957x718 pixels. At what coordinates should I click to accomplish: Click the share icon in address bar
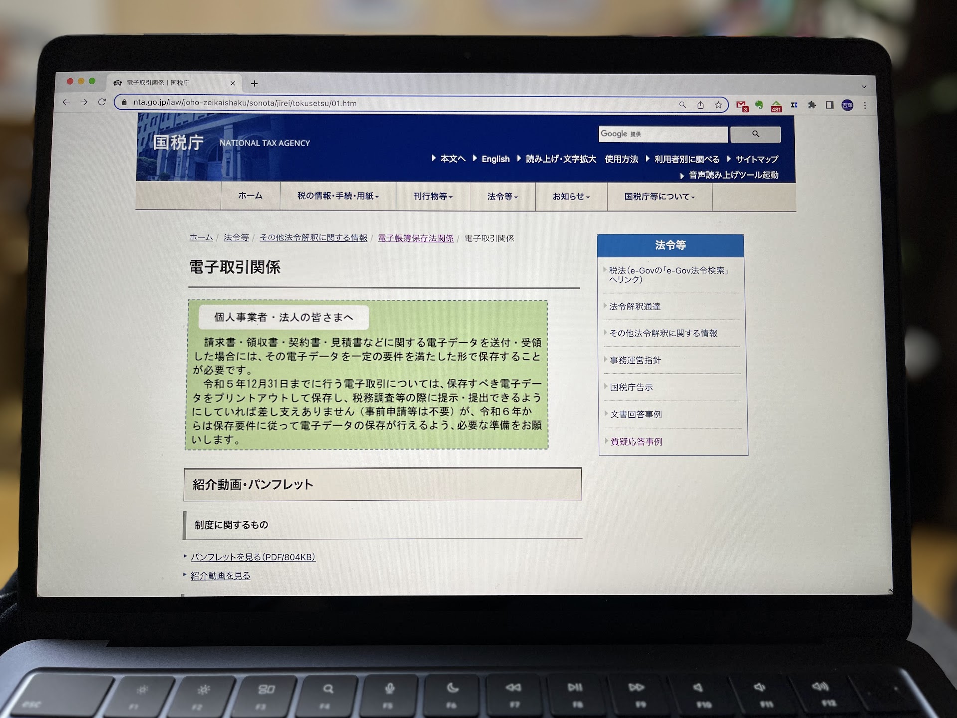point(700,105)
